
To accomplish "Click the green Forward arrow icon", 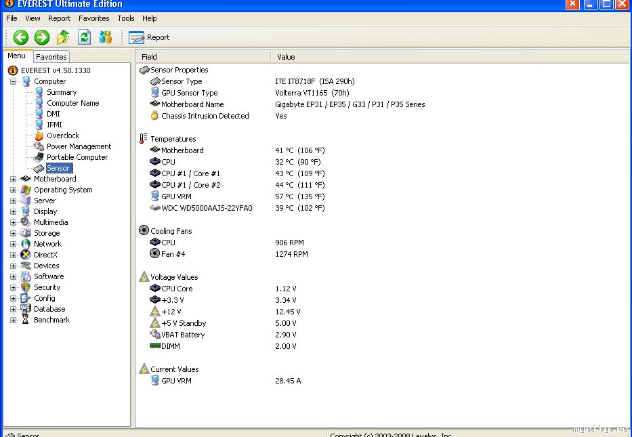I will [42, 37].
